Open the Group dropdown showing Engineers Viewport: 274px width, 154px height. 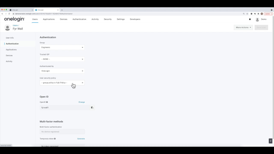point(62,47)
